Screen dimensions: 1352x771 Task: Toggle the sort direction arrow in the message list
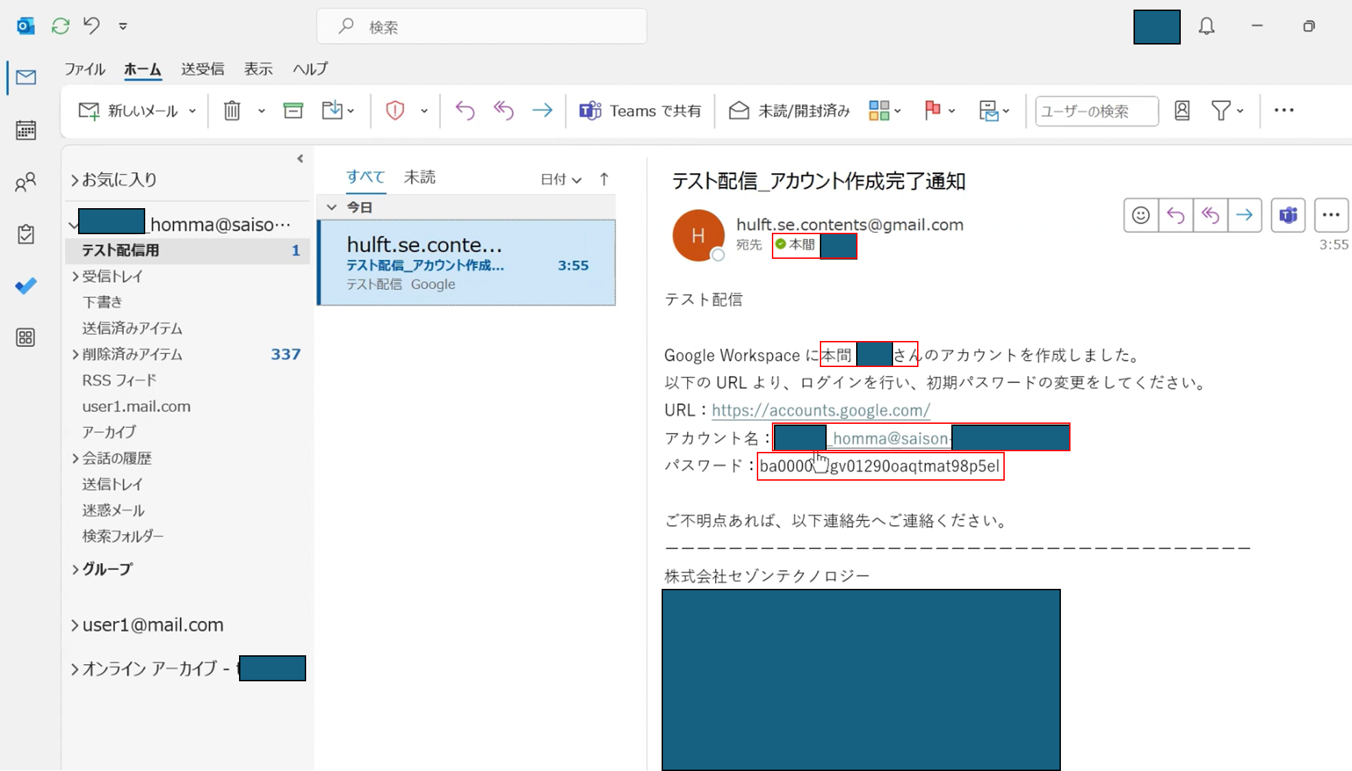(604, 179)
